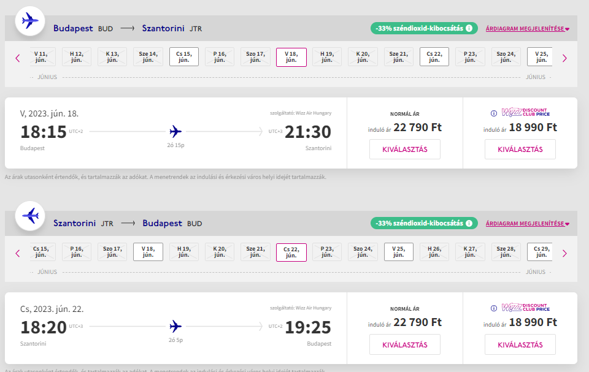Go to next outbound dates with right arrow
The image size is (589, 372).
pyautogui.click(x=564, y=58)
